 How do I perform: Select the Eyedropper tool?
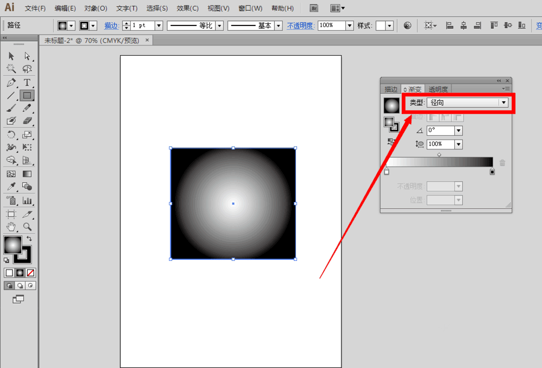(x=11, y=187)
